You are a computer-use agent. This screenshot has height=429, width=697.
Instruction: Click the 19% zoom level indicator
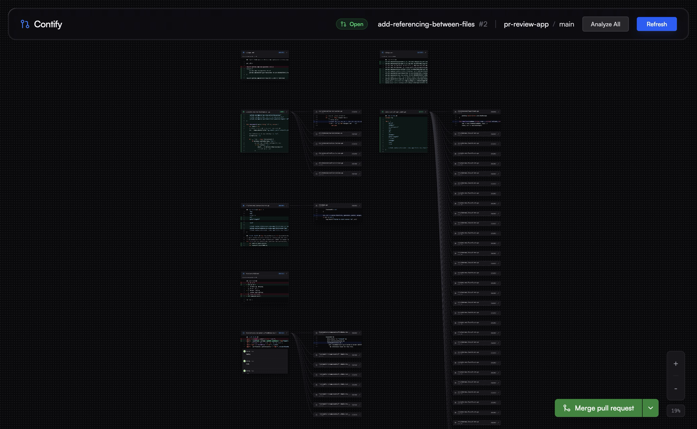click(x=676, y=410)
